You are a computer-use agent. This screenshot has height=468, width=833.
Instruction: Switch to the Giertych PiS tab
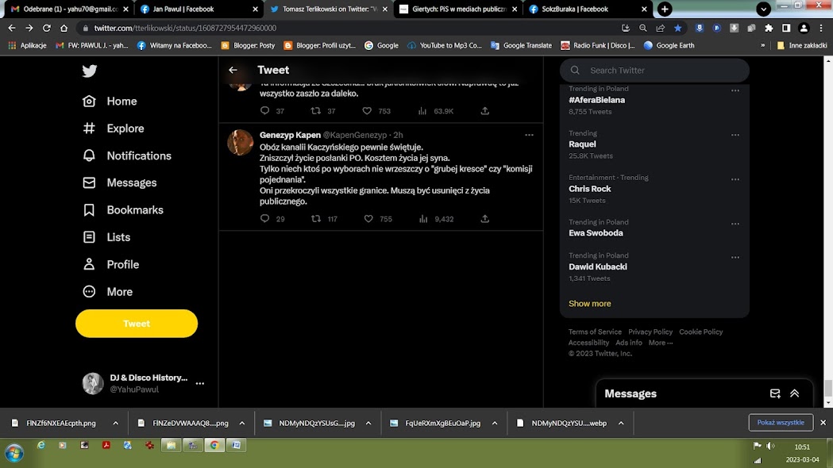(x=458, y=9)
